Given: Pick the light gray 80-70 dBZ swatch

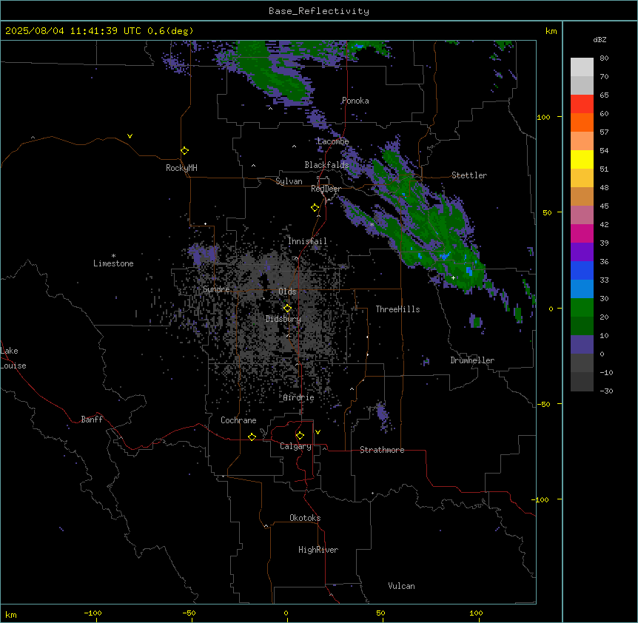Looking at the screenshot, I should 582,67.
